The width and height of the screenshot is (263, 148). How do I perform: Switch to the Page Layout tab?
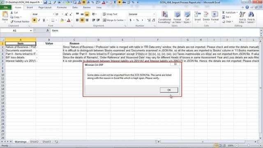pyautogui.click(x=45, y=7)
